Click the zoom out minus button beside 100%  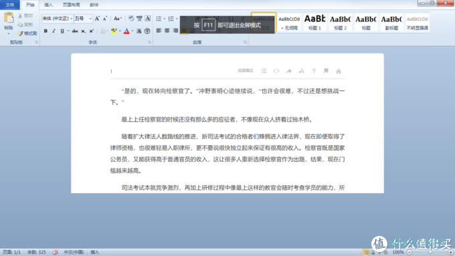point(409,252)
